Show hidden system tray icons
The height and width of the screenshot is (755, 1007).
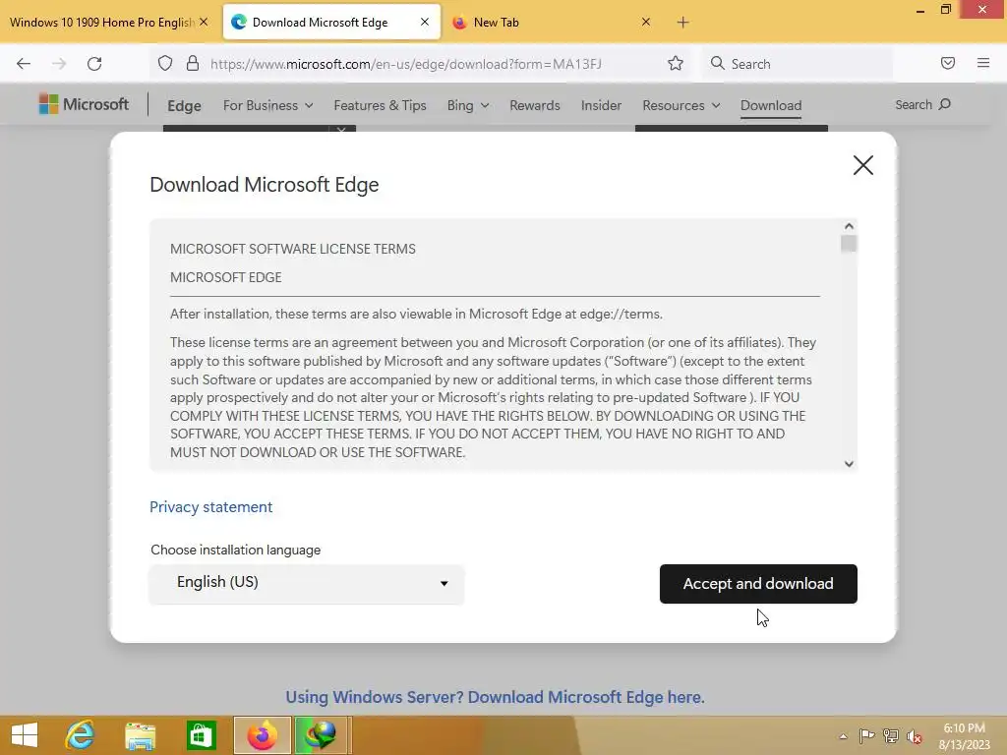coord(843,736)
